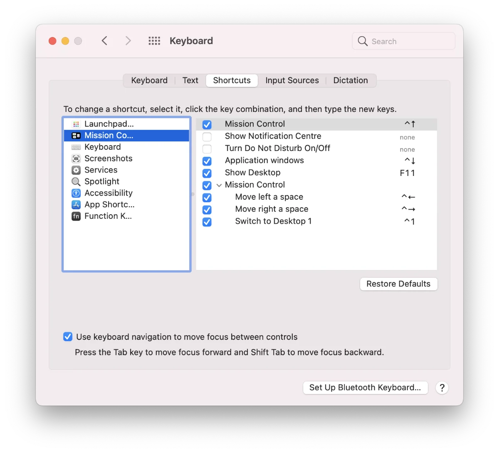The height and width of the screenshot is (453, 499).
Task: Click Set Up Bluetooth Keyboard button
Action: tap(365, 387)
